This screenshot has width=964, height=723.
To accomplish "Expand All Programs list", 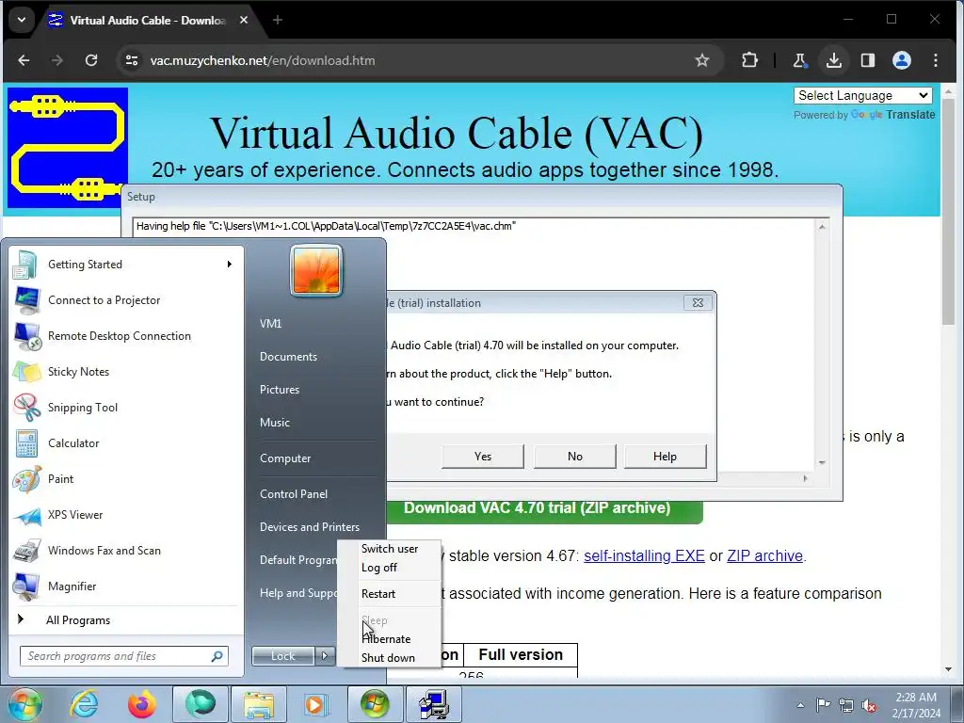I will pyautogui.click(x=126, y=619).
